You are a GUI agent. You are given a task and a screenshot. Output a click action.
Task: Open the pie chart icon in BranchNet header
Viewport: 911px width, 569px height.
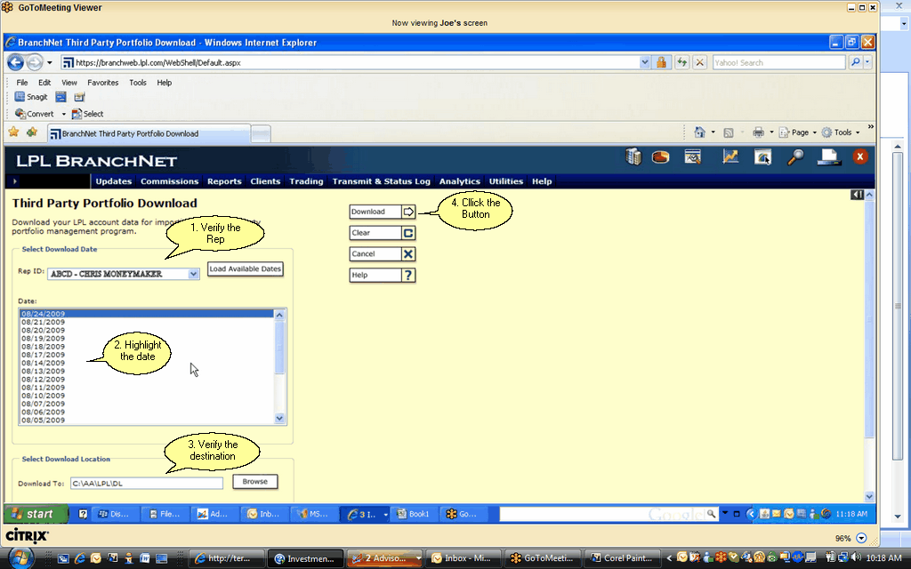click(661, 157)
